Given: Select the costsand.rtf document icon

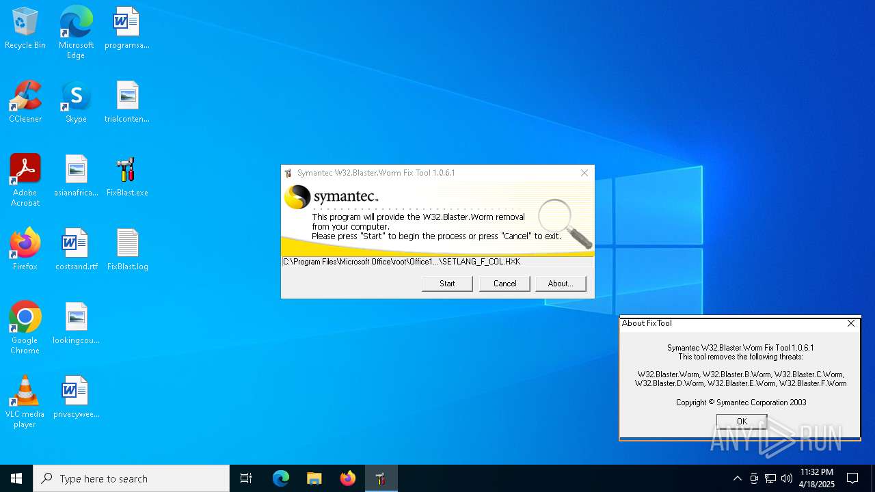Looking at the screenshot, I should 76,250.
